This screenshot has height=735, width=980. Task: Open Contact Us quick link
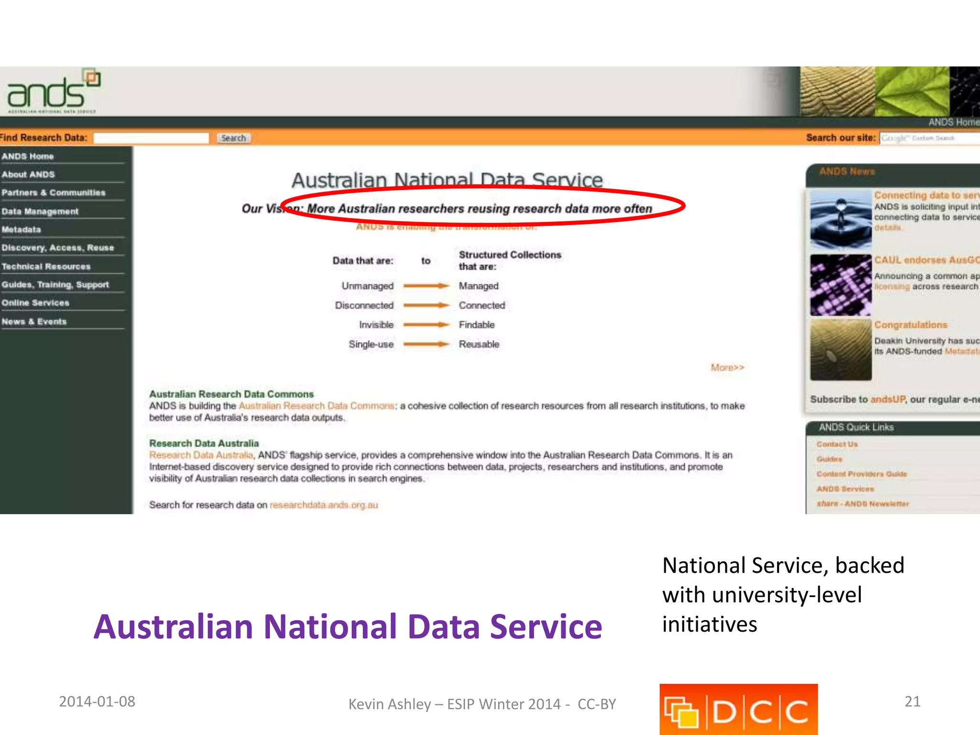coord(837,444)
